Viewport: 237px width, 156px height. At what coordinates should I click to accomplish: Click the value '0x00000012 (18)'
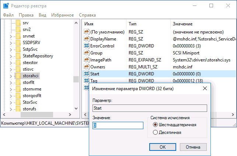click(188, 81)
